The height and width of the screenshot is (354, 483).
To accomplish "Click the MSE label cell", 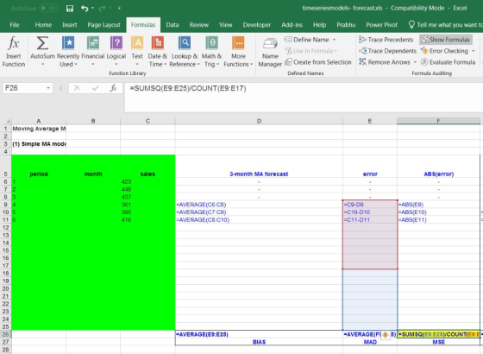I will click(x=439, y=342).
